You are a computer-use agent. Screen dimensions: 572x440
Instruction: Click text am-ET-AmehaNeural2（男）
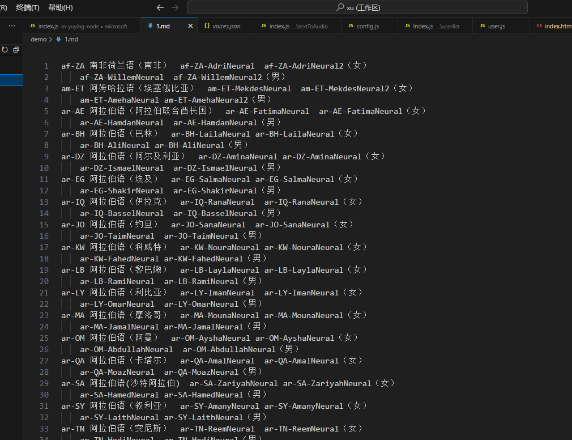pyautogui.click(x=218, y=100)
